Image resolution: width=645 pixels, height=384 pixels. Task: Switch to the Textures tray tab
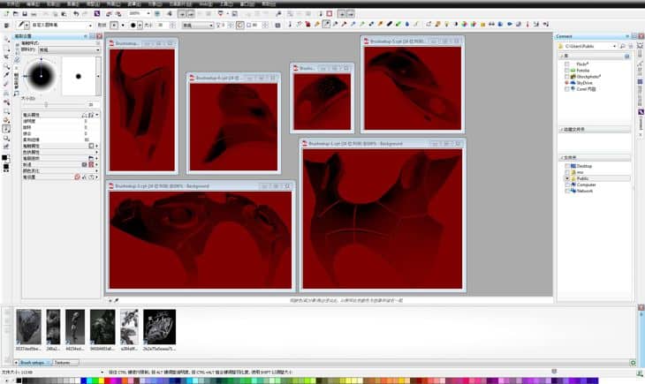(x=63, y=362)
